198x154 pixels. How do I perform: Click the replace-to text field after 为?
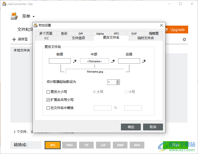[x=133, y=108]
